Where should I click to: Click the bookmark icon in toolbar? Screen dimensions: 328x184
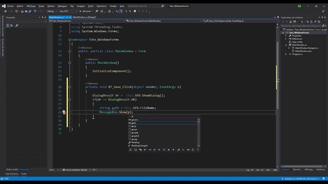click(135, 11)
